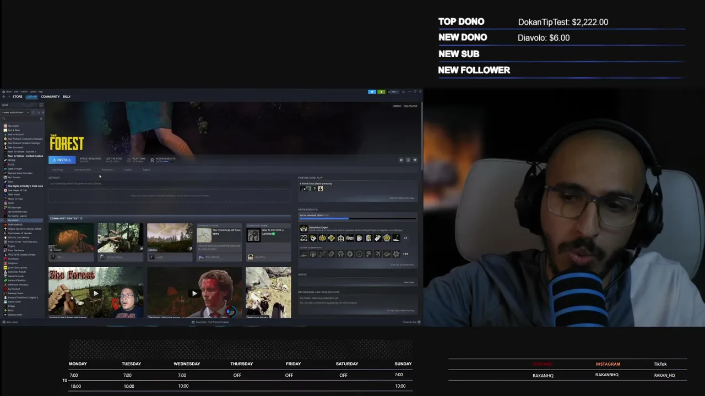Click Add a Game at bottom left
The image size is (705, 396).
[10, 322]
